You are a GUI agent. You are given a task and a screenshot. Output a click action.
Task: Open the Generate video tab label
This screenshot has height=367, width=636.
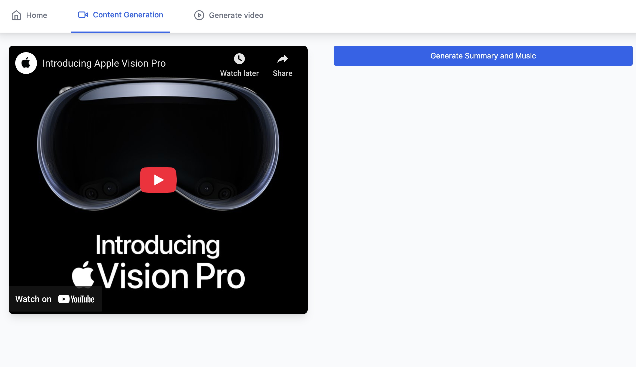point(236,15)
